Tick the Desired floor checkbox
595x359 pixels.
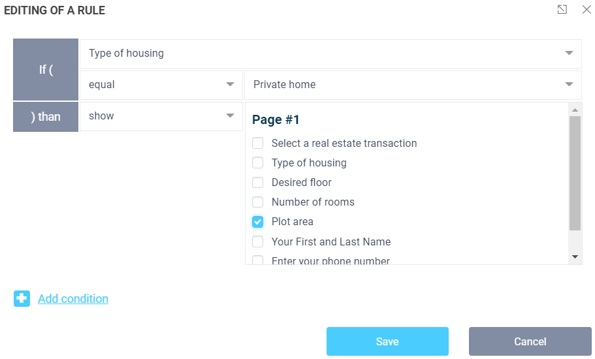click(258, 183)
